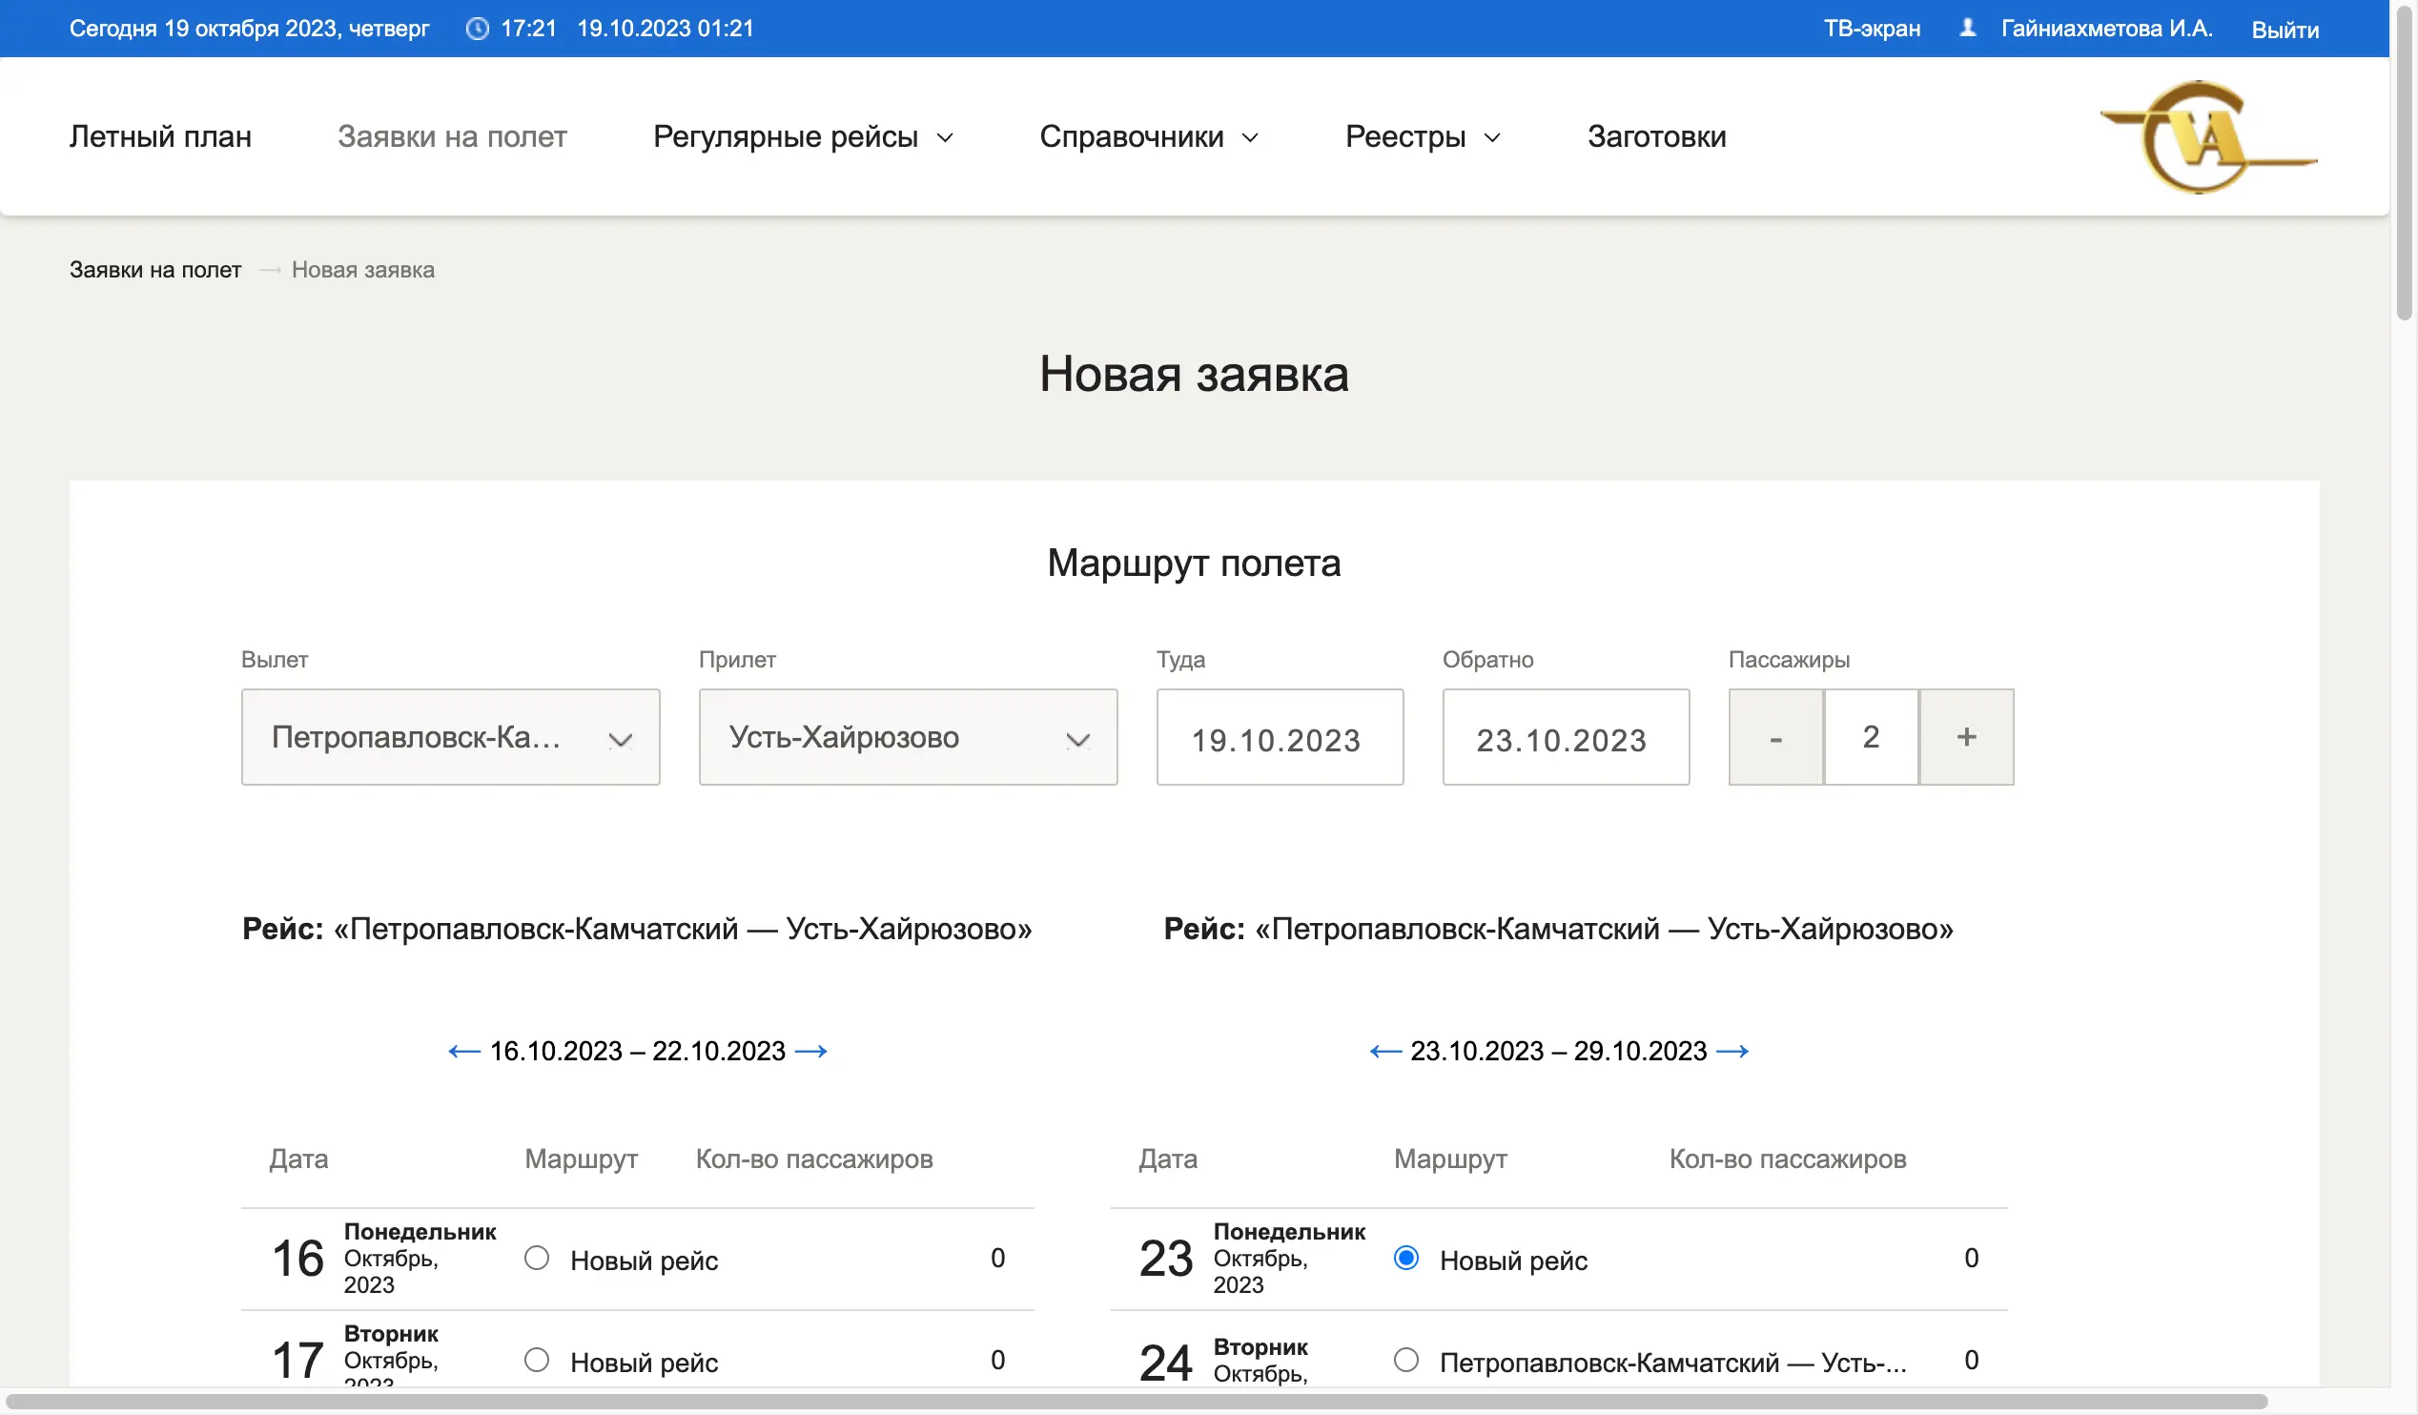Select Новый рейс for Monday 16 October

(x=537, y=1258)
